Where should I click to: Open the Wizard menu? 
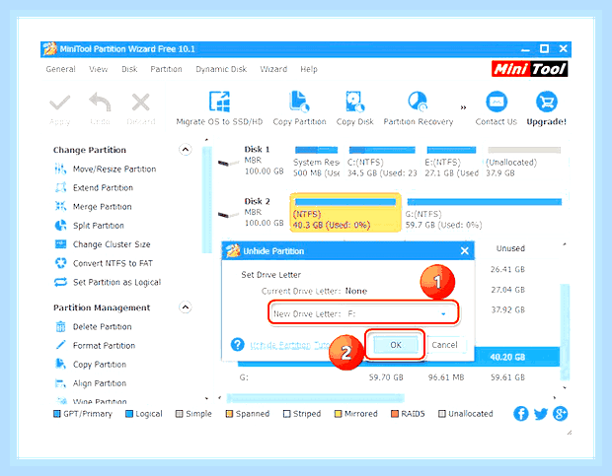(273, 69)
